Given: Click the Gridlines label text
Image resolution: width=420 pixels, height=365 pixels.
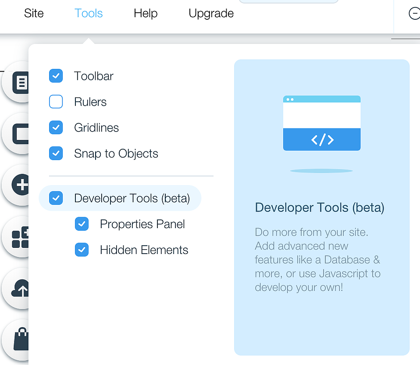Looking at the screenshot, I should point(96,128).
